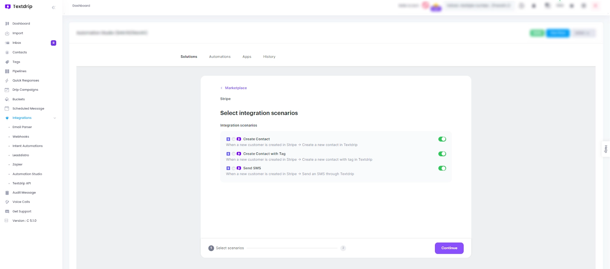Click the Get Support envelope icon
The image size is (610, 269).
7,211
